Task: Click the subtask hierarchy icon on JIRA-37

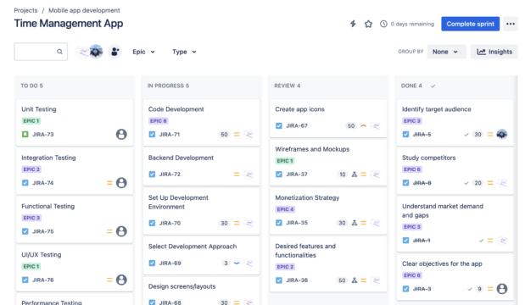Action: click(x=355, y=175)
